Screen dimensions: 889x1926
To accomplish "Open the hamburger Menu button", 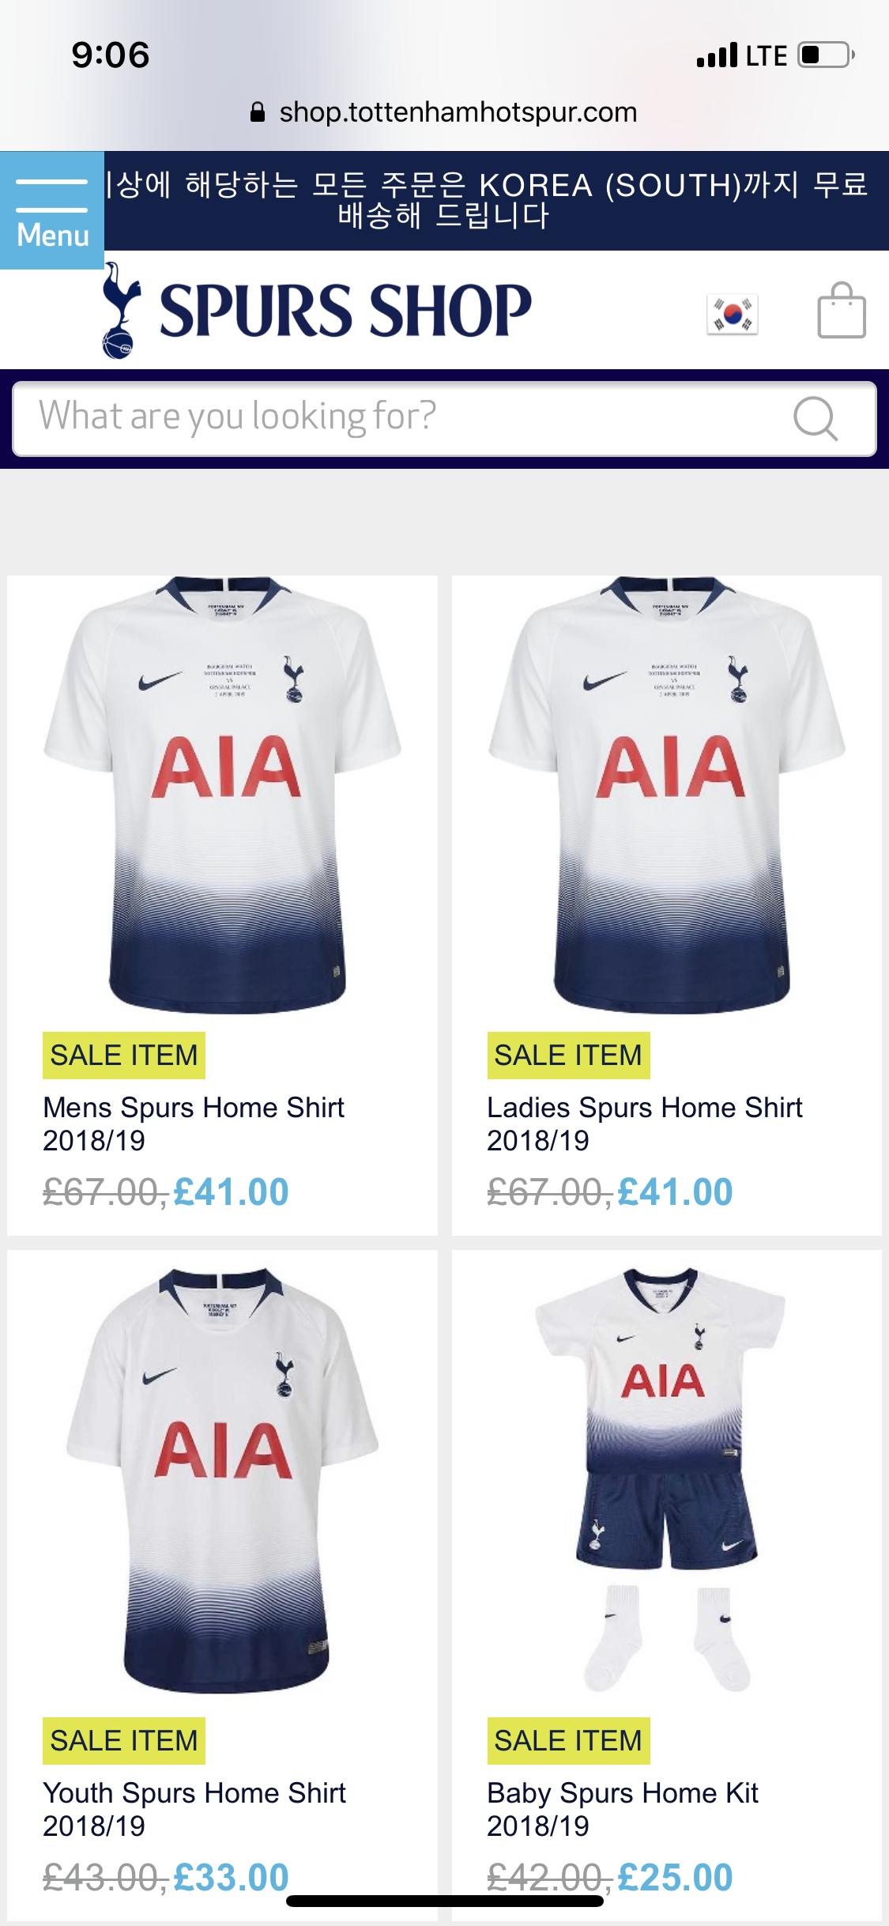I will 52,210.
